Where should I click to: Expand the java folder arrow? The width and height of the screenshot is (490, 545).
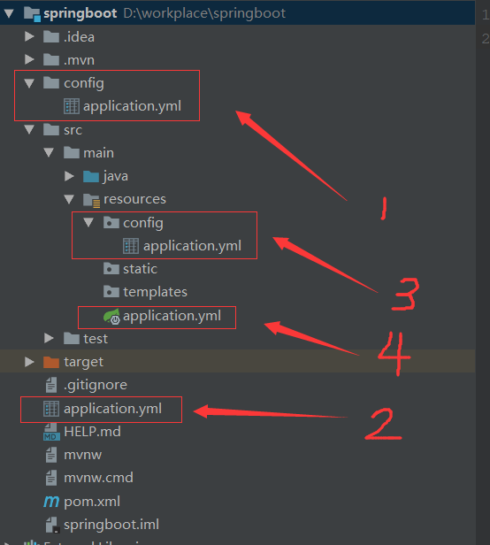pyautogui.click(x=70, y=176)
